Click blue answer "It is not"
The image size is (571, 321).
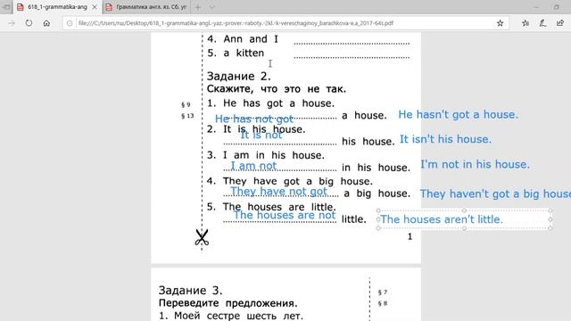(261, 135)
